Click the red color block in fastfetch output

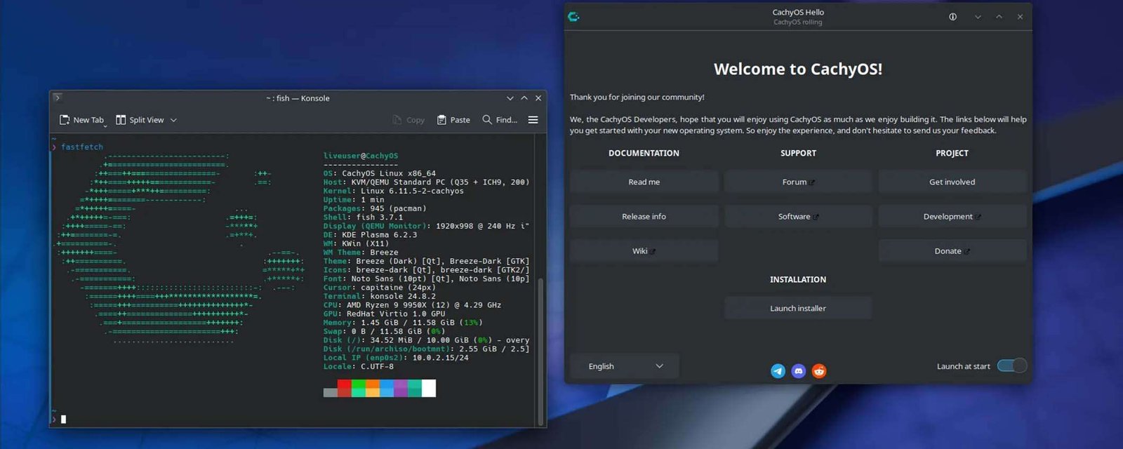tap(344, 389)
